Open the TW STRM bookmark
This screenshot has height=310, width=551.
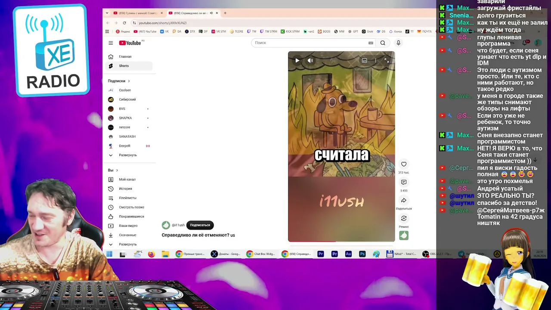(268, 31)
